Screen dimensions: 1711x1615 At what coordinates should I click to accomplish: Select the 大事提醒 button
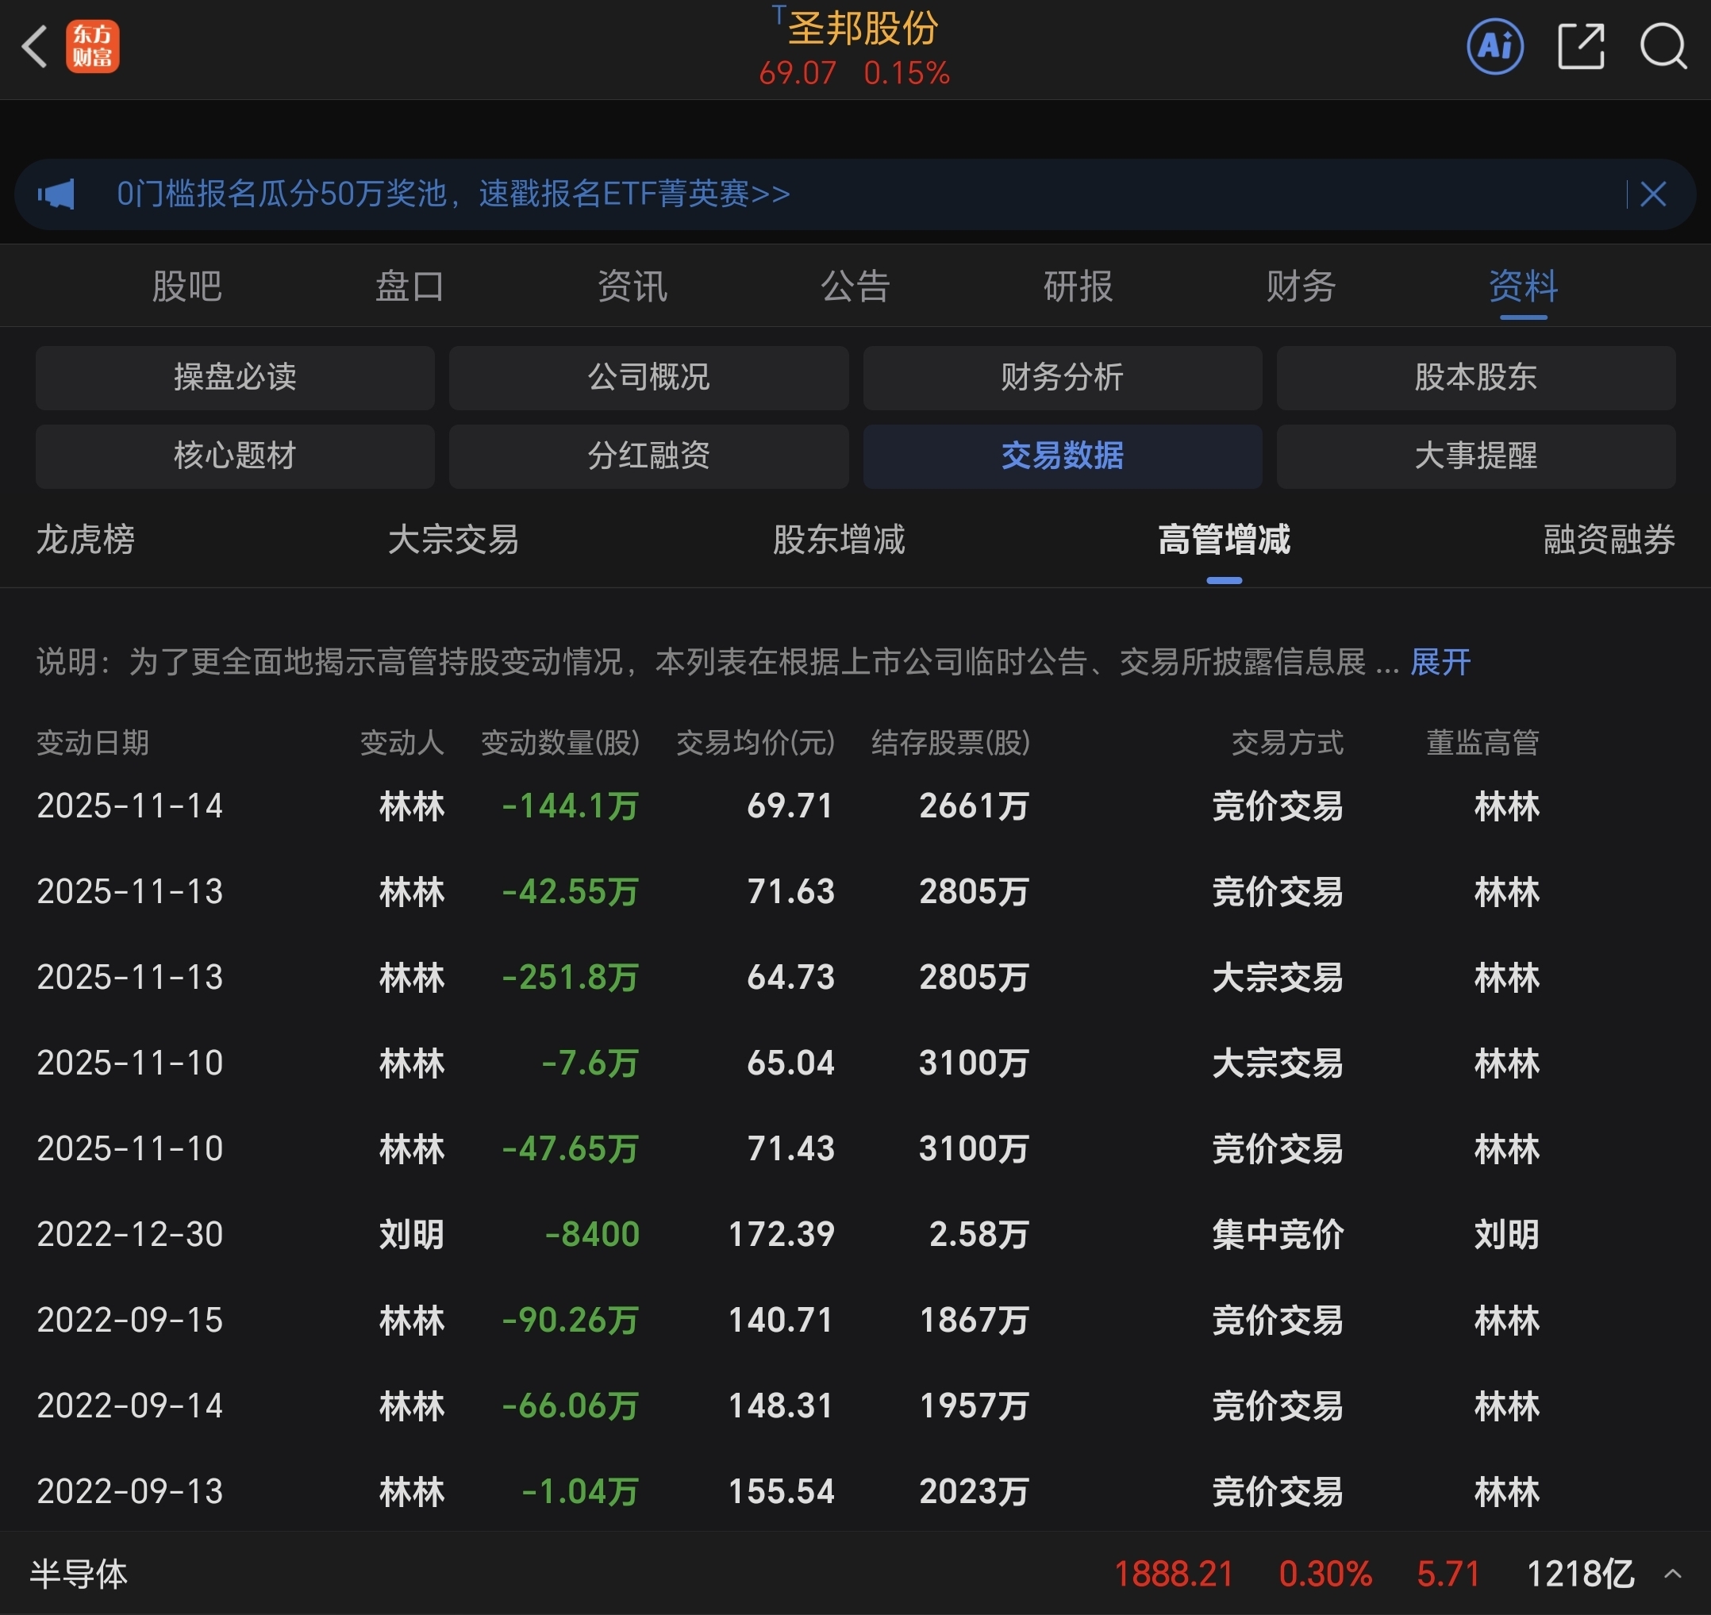[x=1475, y=456]
